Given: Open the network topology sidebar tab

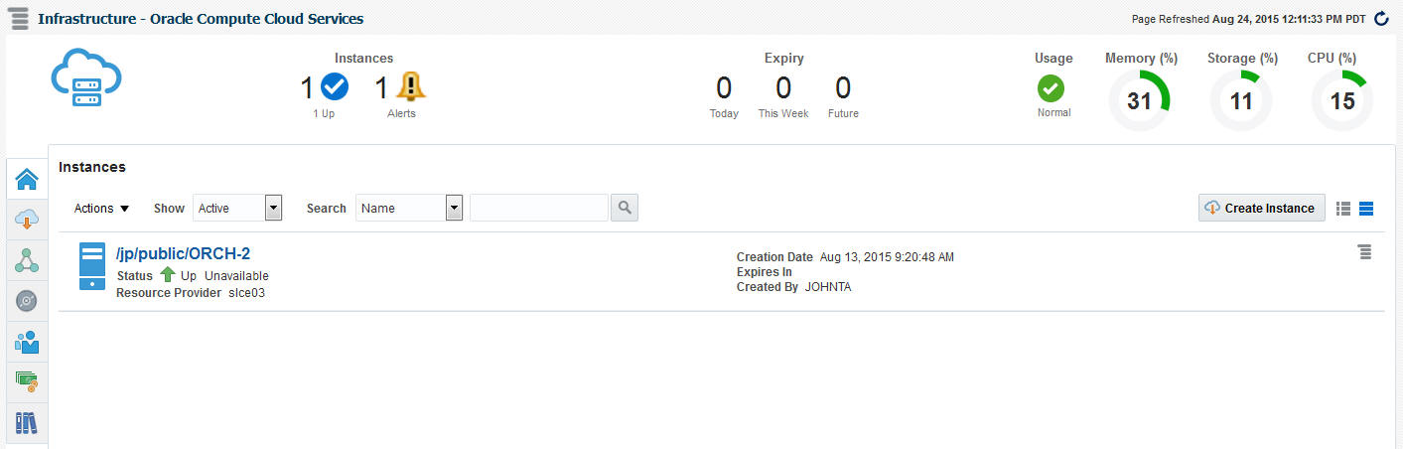Looking at the screenshot, I should (x=27, y=261).
